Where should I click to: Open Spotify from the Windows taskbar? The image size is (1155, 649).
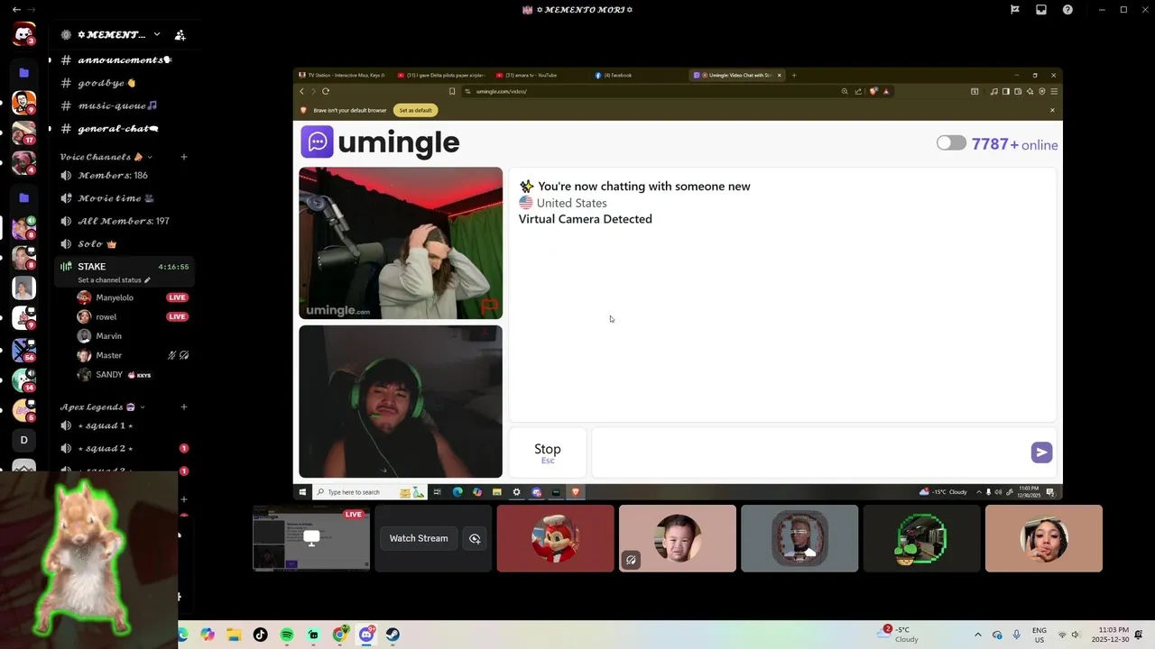287,635
